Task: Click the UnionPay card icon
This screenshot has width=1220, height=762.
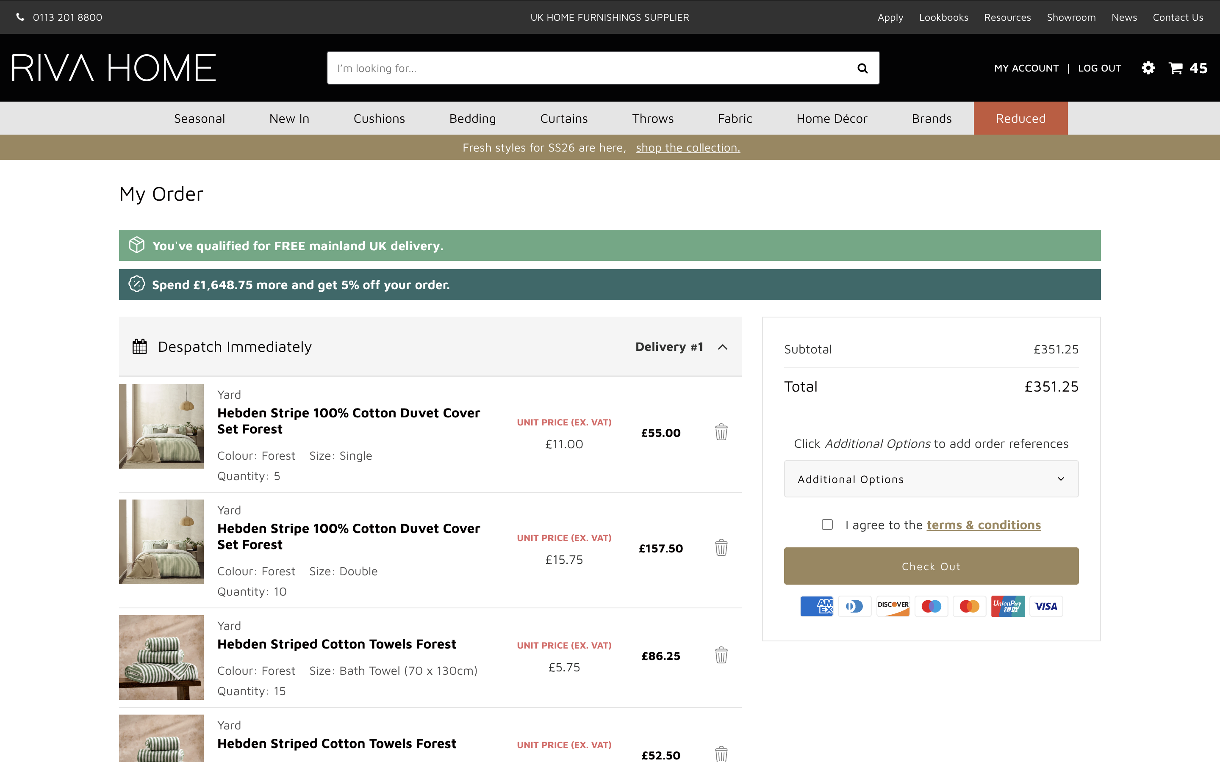Action: coord(1008,606)
